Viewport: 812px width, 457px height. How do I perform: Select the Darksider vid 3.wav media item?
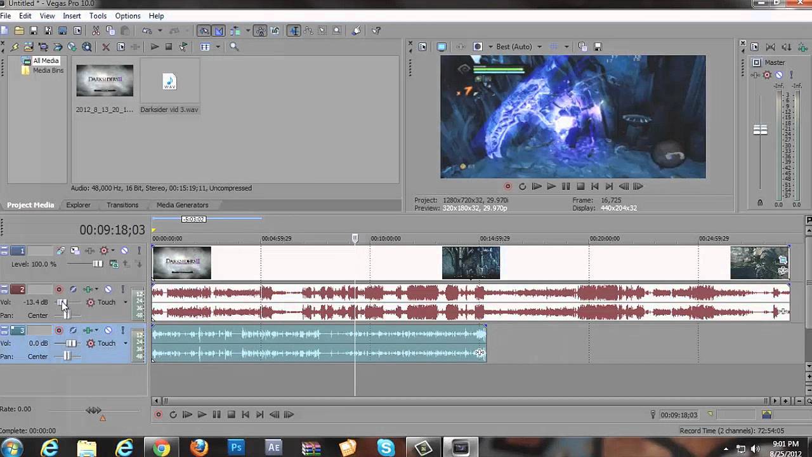pyautogui.click(x=169, y=86)
